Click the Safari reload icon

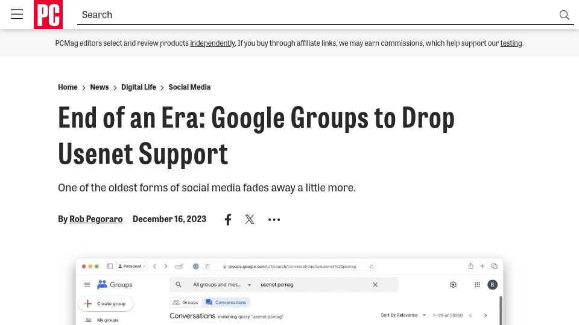(x=372, y=267)
